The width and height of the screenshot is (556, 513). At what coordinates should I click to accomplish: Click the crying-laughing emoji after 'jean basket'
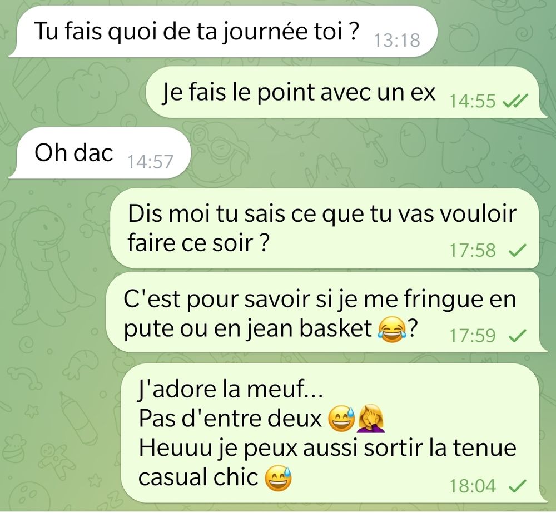[x=392, y=330]
